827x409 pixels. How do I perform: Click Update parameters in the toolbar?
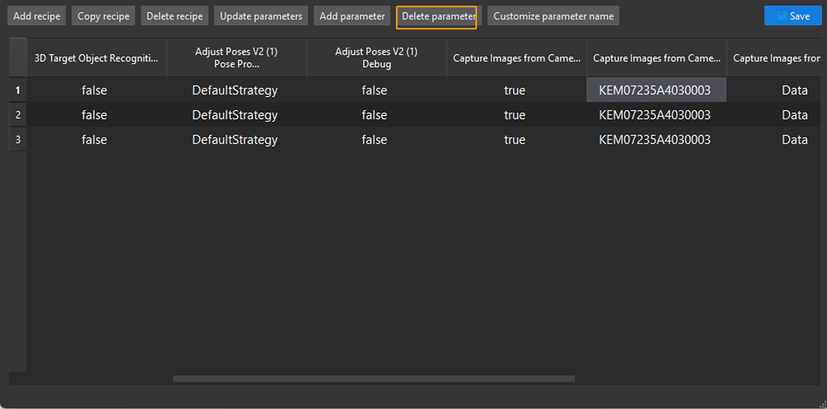tap(261, 16)
